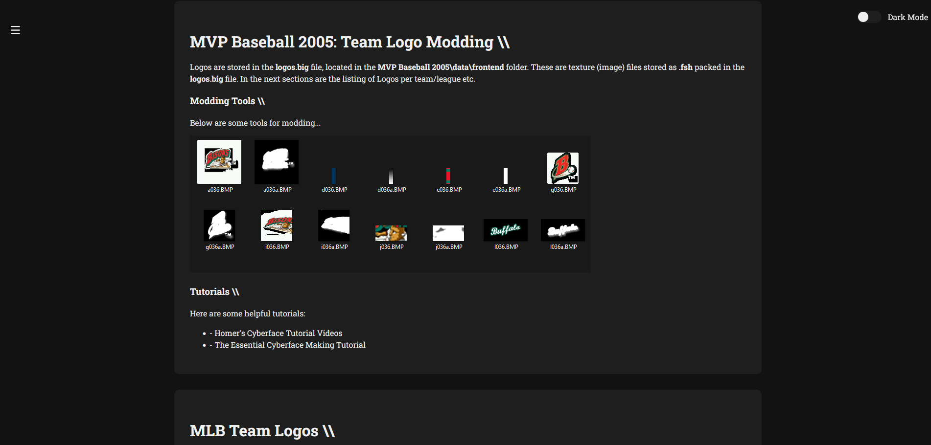
Task: Click the j036a.BMP mascot mask image
Action: [448, 233]
